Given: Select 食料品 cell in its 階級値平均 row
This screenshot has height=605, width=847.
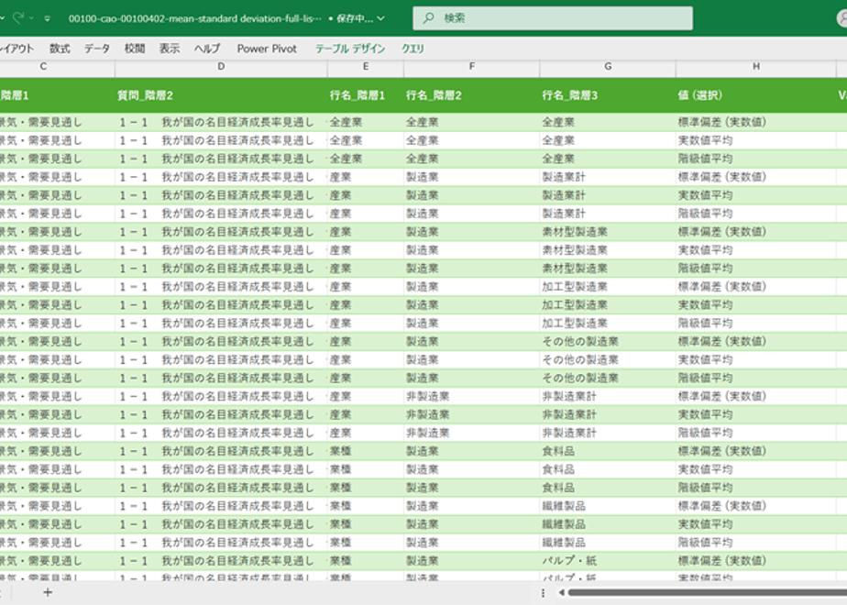Looking at the screenshot, I should pos(608,488).
